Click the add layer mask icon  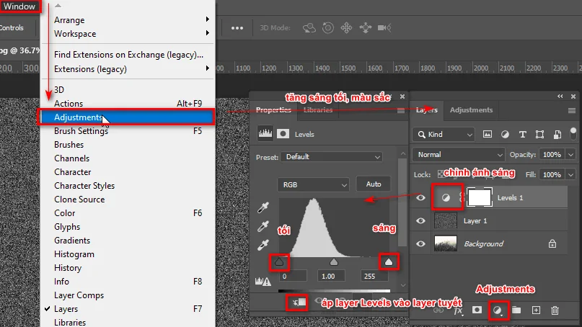point(477,310)
